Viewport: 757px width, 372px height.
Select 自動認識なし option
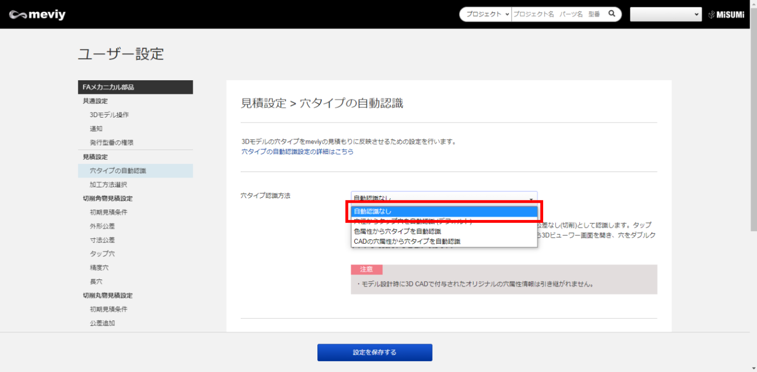pos(444,212)
